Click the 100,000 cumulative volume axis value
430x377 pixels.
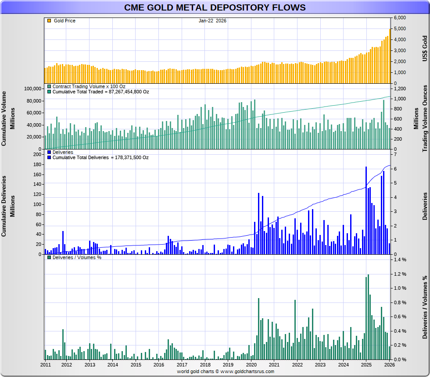tap(32, 89)
